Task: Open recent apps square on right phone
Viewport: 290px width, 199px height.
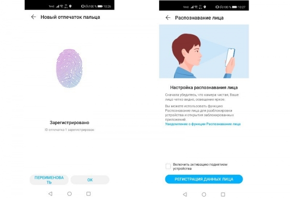Action: 223,194
